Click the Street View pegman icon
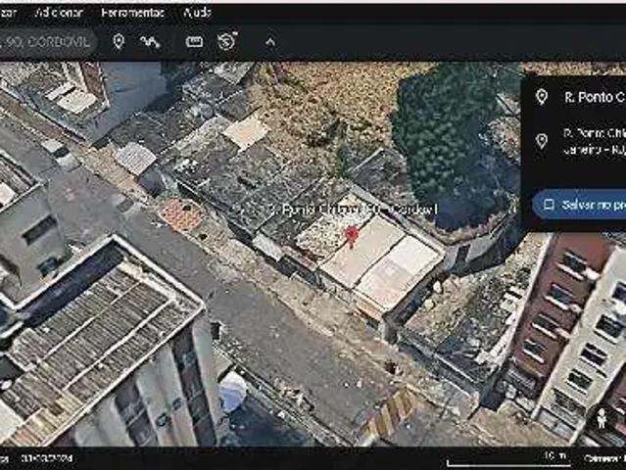Viewport: 626px width, 470px height. tap(602, 418)
